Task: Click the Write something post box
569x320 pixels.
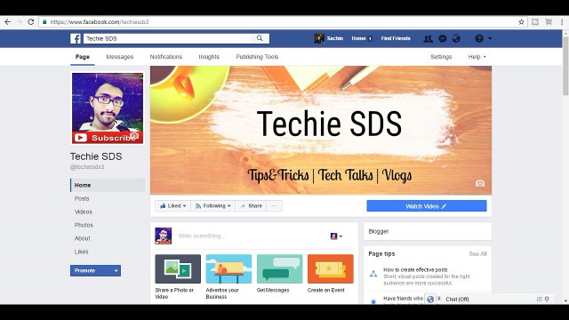Action: click(202, 236)
